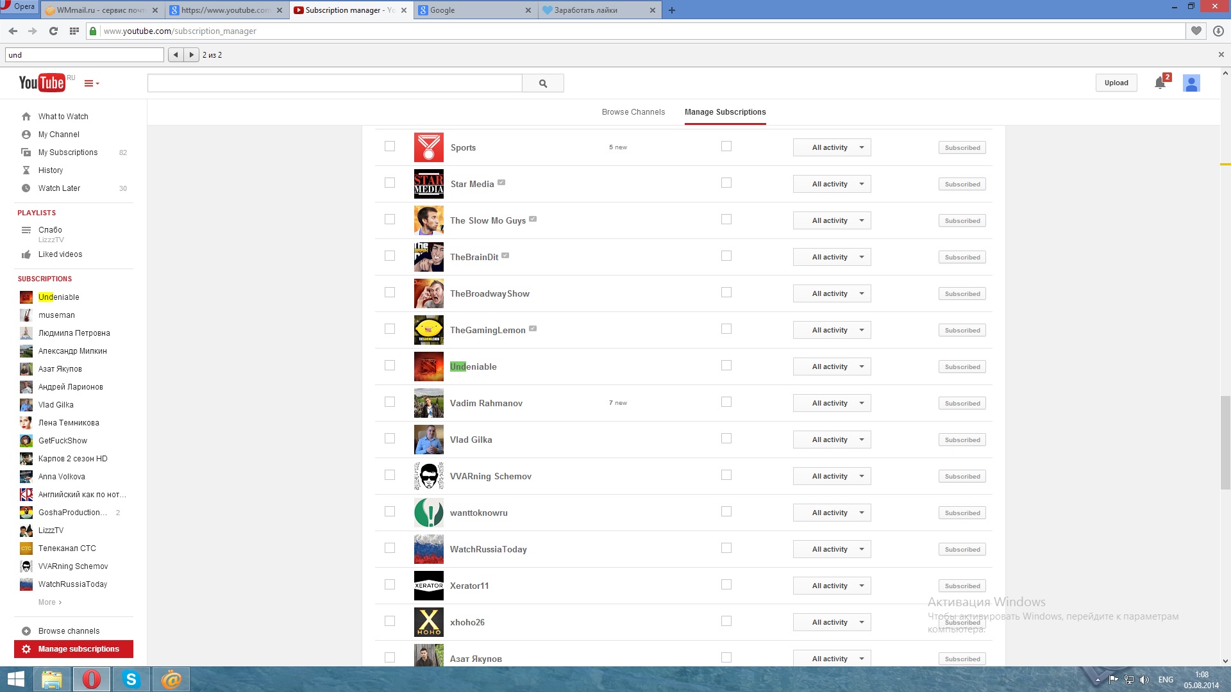Open Skype from the taskbar
The width and height of the screenshot is (1231, 692).
tap(131, 679)
